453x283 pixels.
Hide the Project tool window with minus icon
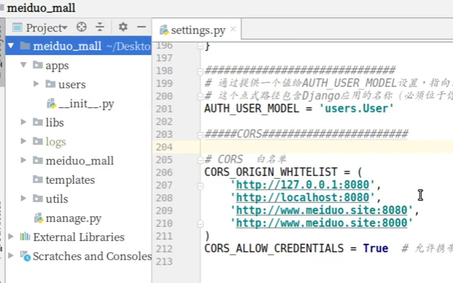[x=142, y=27]
